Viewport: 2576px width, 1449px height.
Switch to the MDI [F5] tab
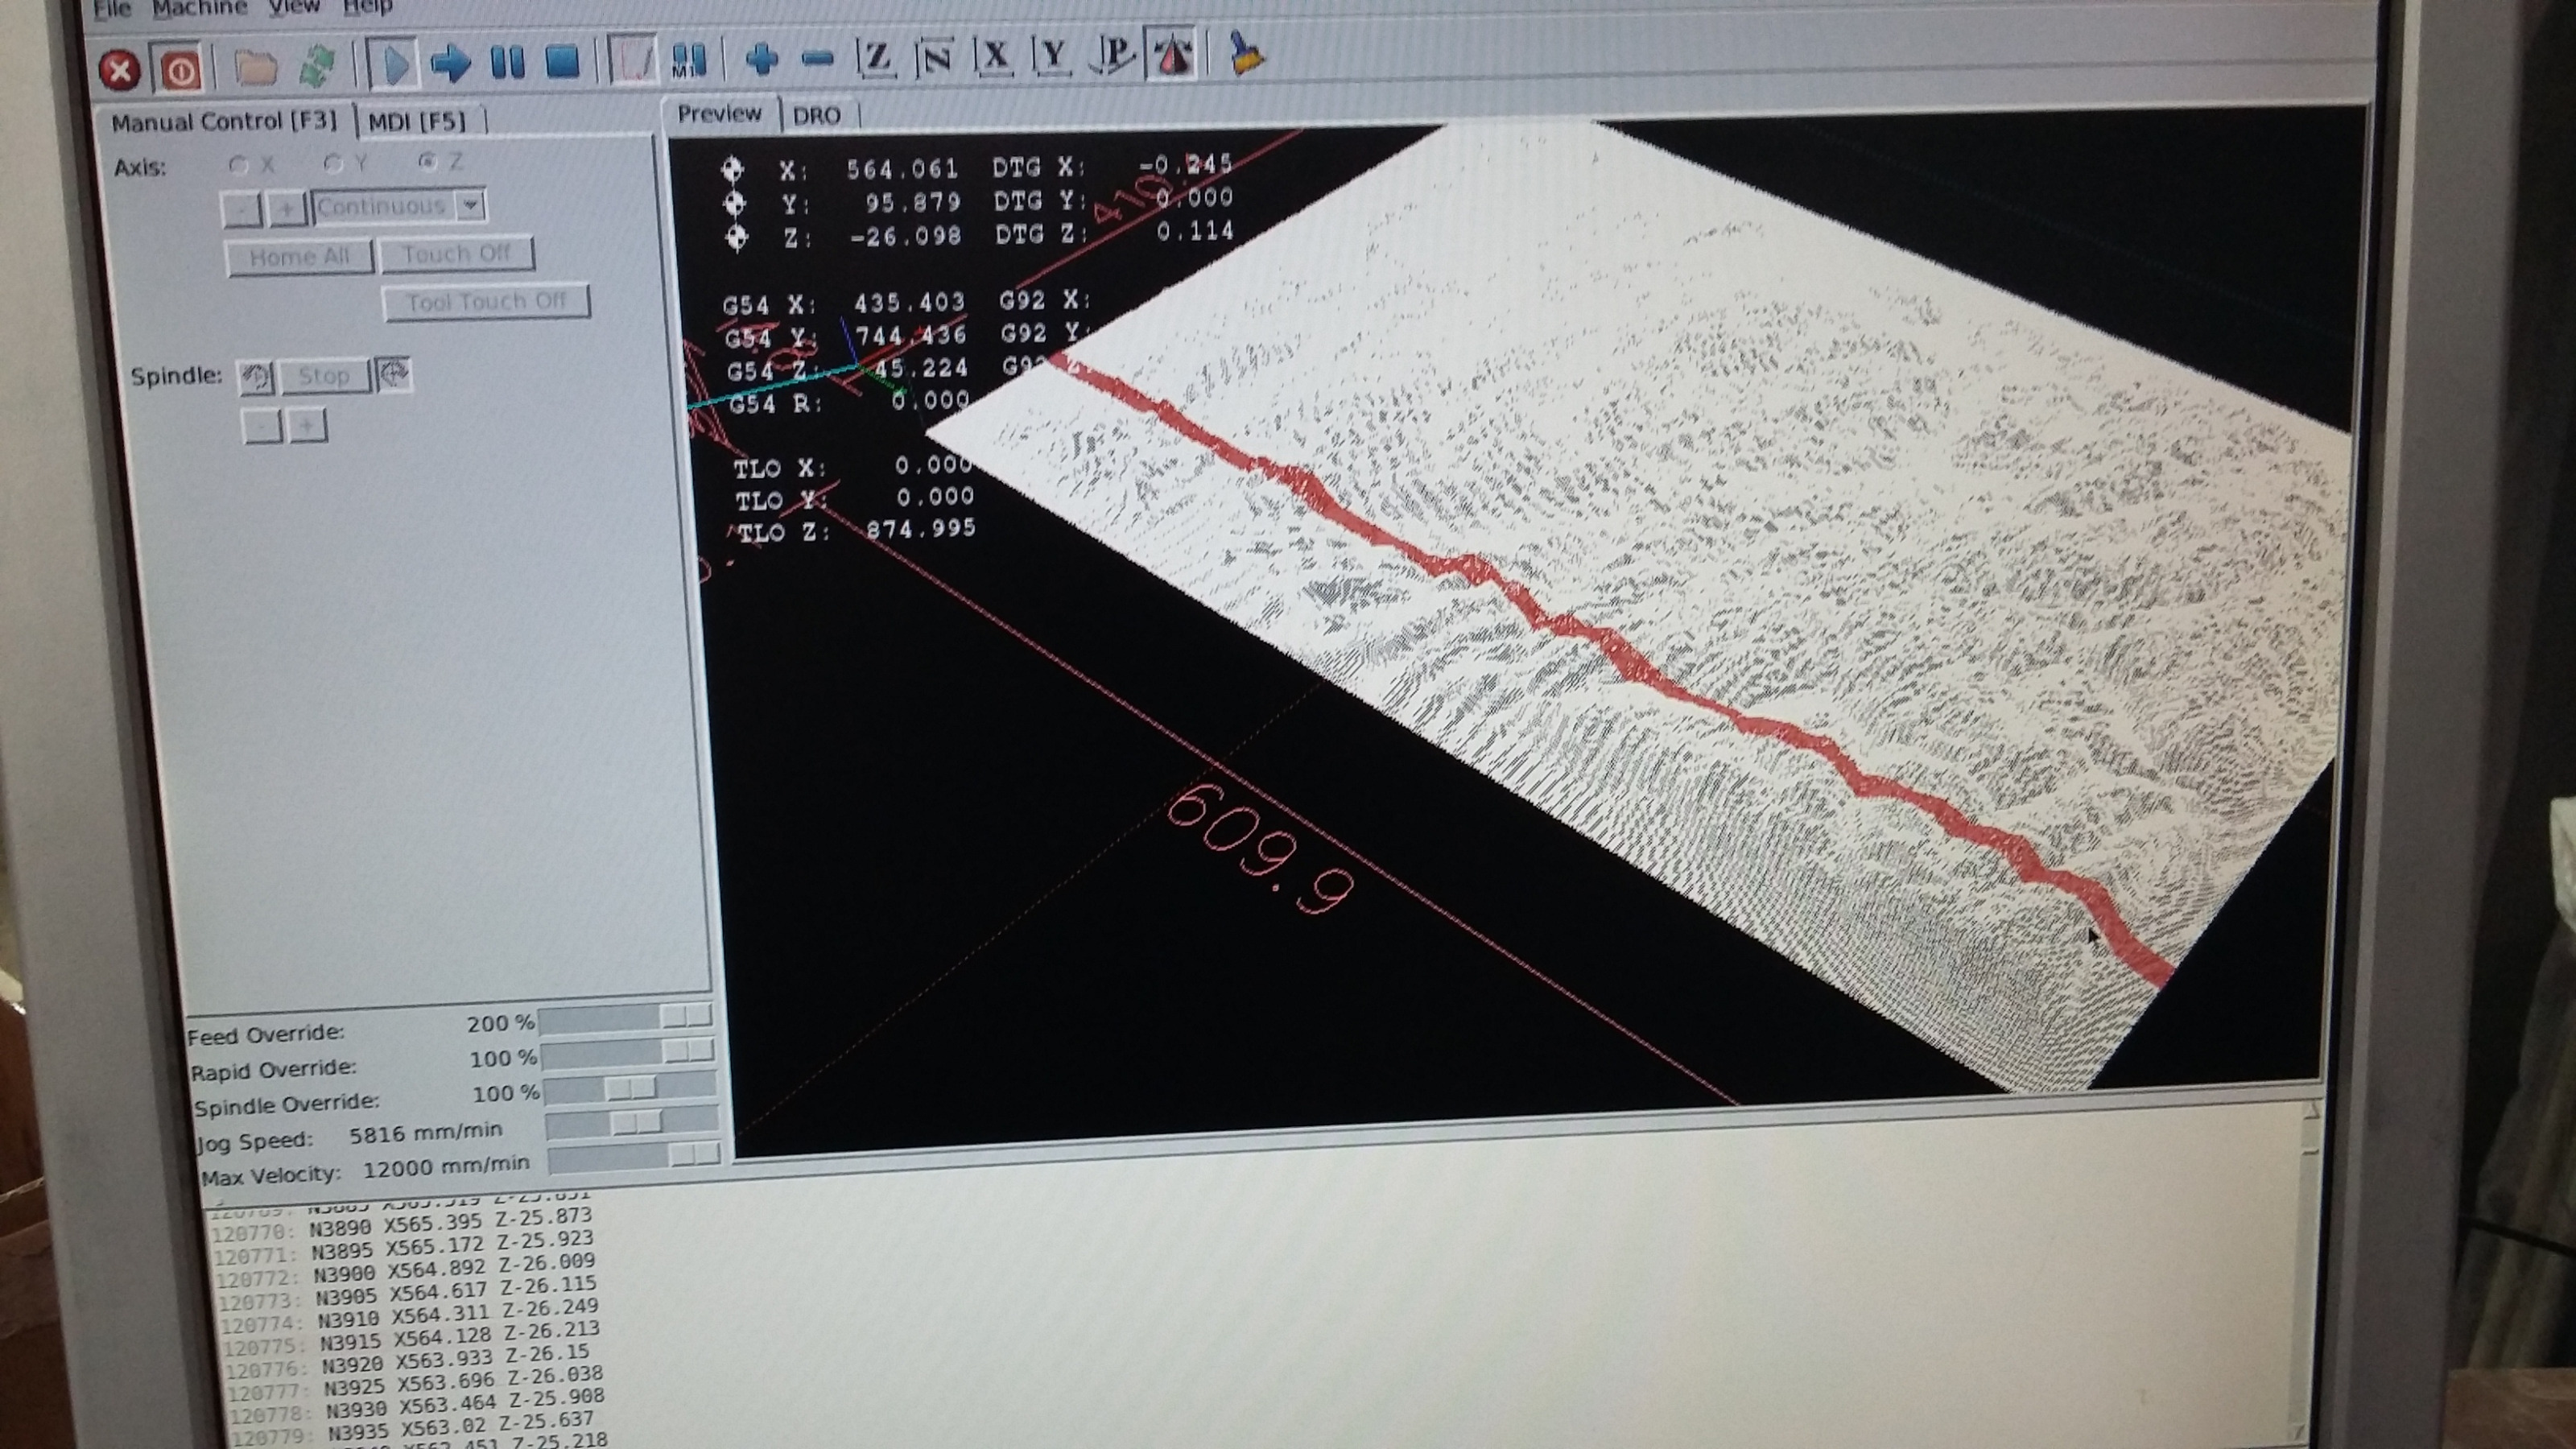(x=417, y=122)
